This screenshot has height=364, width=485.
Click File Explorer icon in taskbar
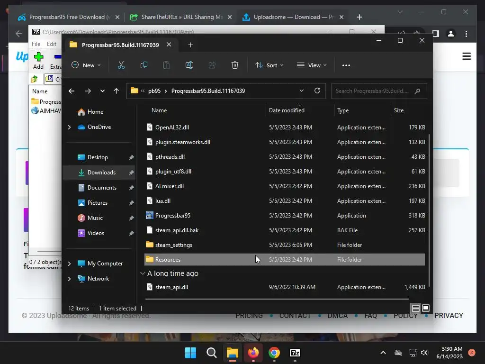pos(232,353)
